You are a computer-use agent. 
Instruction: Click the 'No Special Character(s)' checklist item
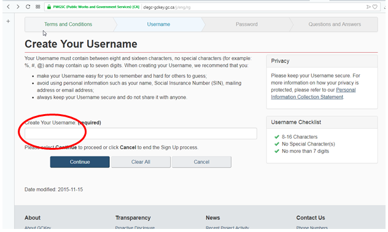[x=308, y=144]
